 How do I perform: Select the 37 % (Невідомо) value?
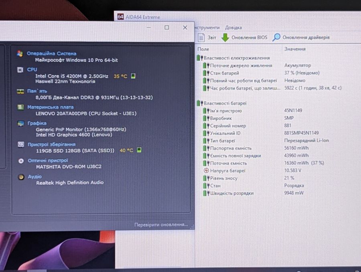coord(302,73)
